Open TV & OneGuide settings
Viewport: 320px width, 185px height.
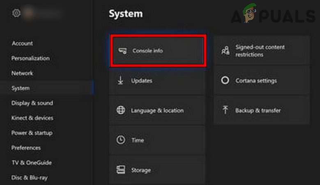pyautogui.click(x=31, y=163)
